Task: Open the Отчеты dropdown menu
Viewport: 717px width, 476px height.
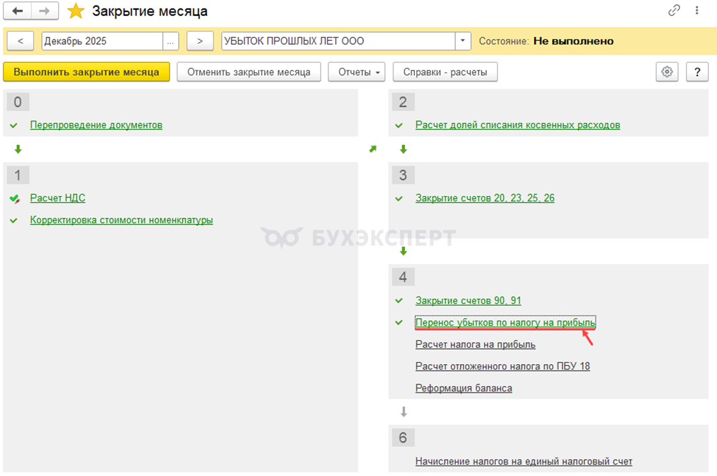Action: click(x=357, y=72)
